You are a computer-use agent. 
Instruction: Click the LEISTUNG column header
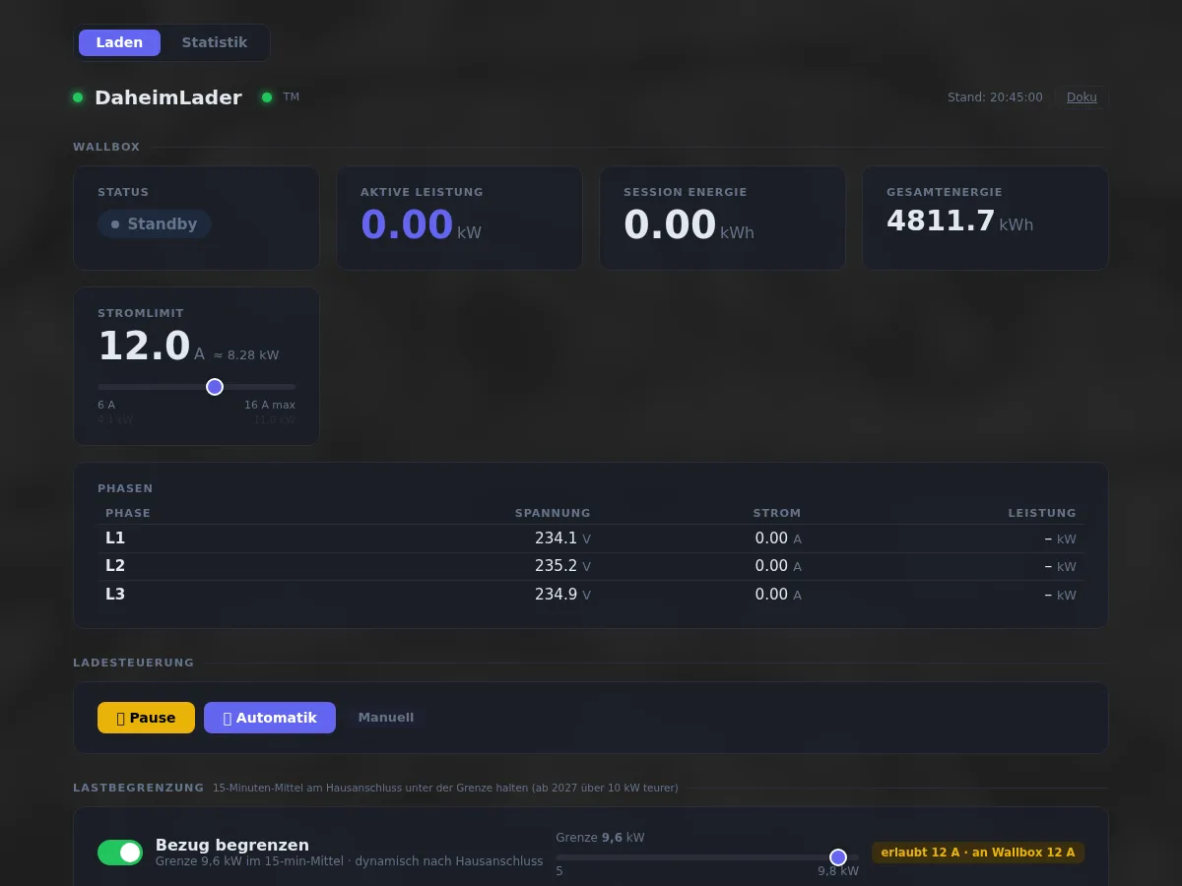click(1042, 513)
